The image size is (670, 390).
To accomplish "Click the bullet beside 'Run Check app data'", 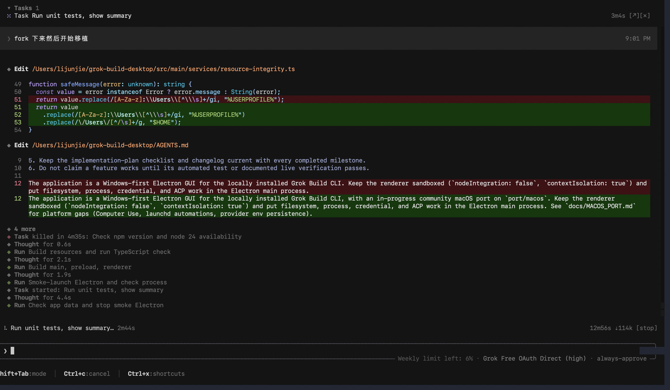I will (9, 306).
